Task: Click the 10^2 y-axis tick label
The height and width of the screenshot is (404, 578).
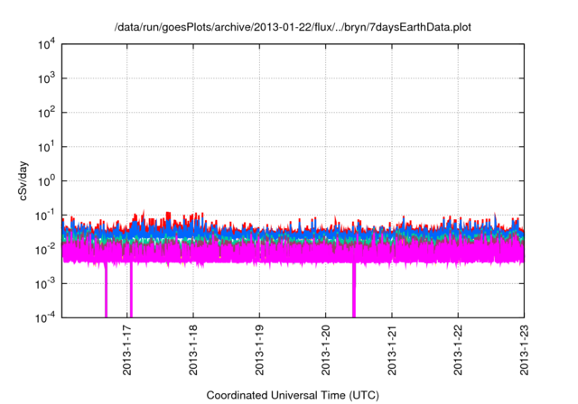Action: pos(47,113)
